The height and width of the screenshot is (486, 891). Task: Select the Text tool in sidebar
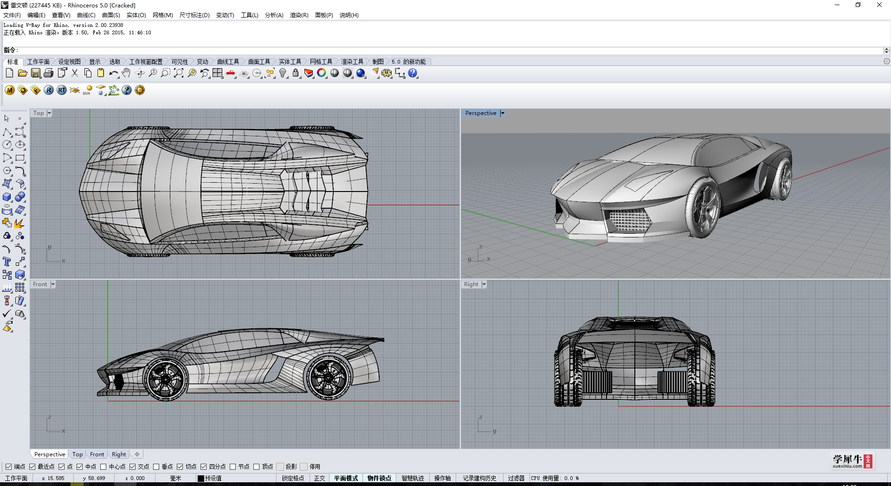(x=7, y=262)
